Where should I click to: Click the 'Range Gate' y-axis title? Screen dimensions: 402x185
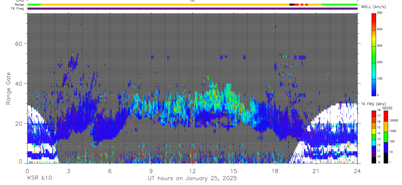[8, 89]
